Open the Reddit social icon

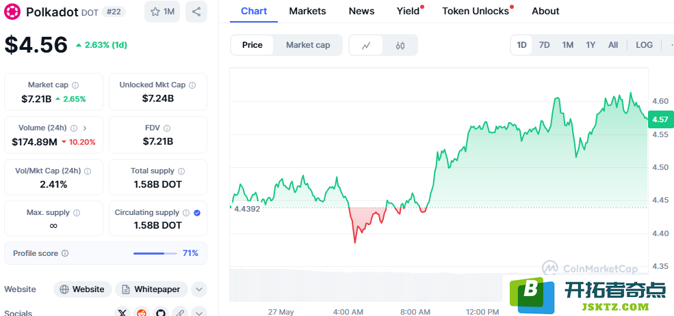[x=142, y=313]
